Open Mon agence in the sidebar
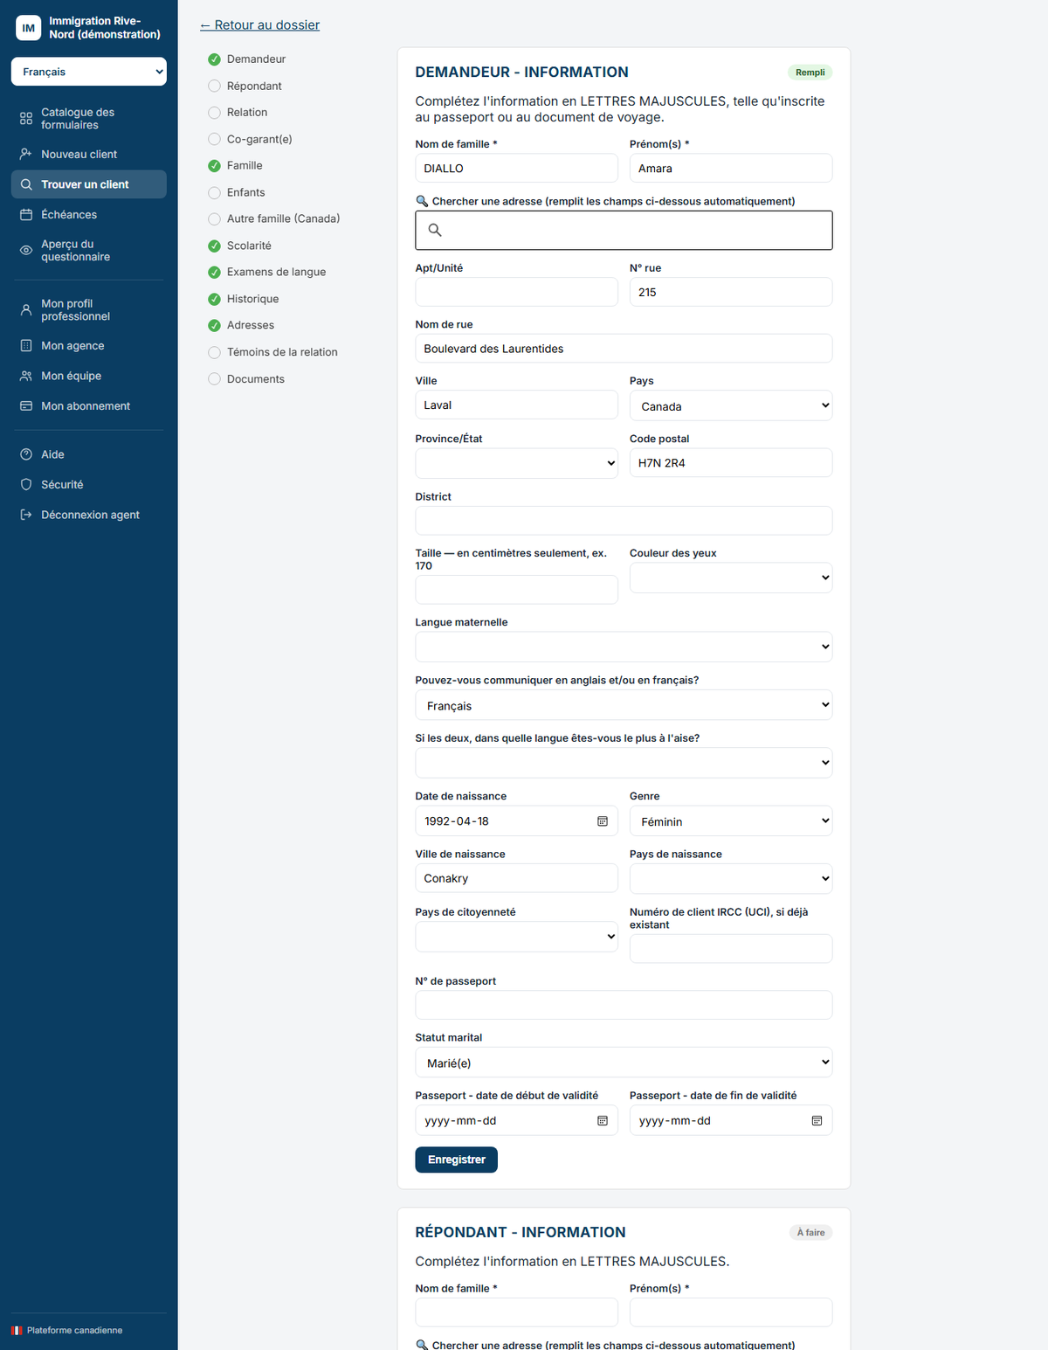Image resolution: width=1048 pixels, height=1350 pixels. [x=89, y=345]
